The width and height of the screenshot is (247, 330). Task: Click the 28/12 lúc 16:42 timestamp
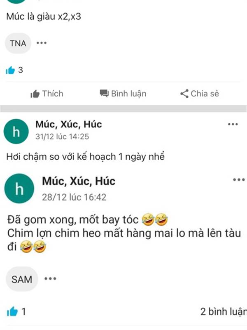(74, 197)
